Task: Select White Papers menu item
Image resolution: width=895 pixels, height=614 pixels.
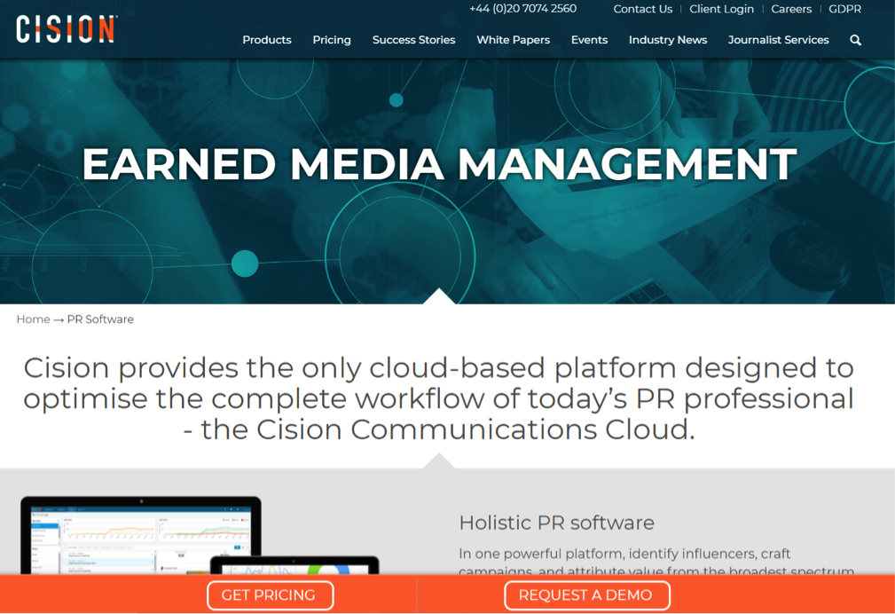Action: pos(513,40)
